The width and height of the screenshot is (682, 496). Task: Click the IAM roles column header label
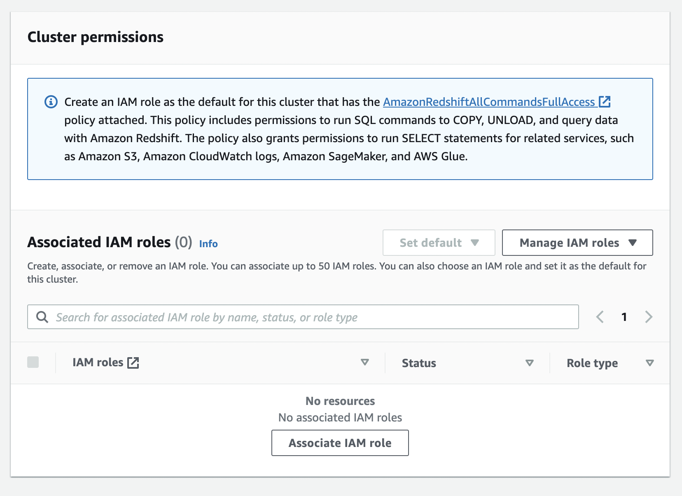pos(98,363)
